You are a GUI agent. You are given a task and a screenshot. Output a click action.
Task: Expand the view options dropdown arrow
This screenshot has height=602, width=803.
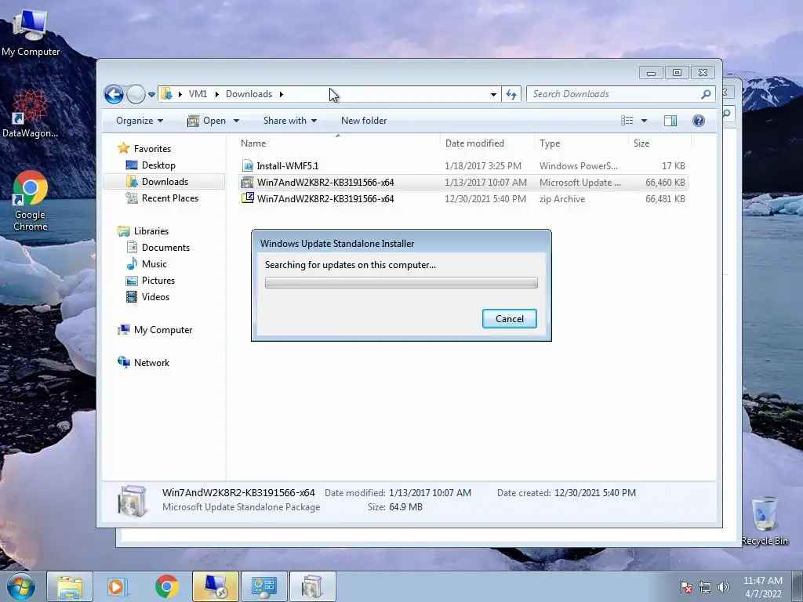[645, 121]
